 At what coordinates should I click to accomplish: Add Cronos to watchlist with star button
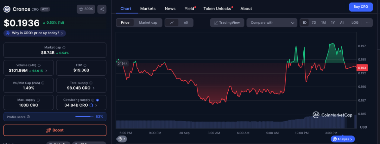[x=86, y=9]
